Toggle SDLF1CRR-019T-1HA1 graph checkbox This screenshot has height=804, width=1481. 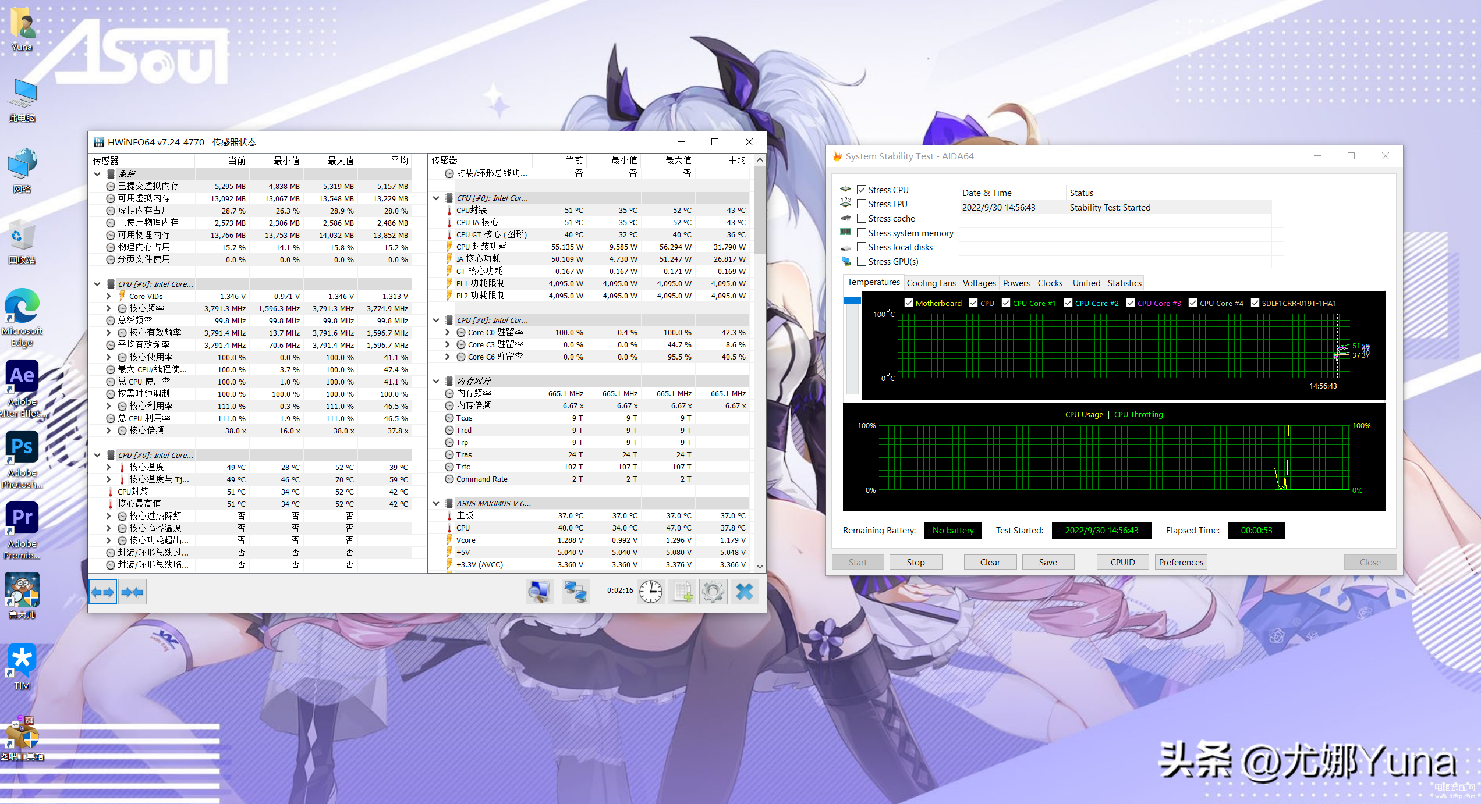(x=1255, y=303)
